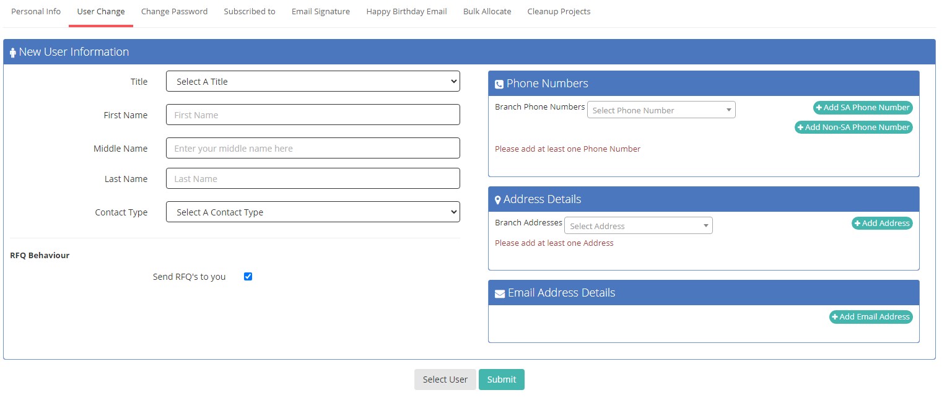Click the envelope icon beside Email Address Details
The height and width of the screenshot is (408, 947).
tap(500, 293)
